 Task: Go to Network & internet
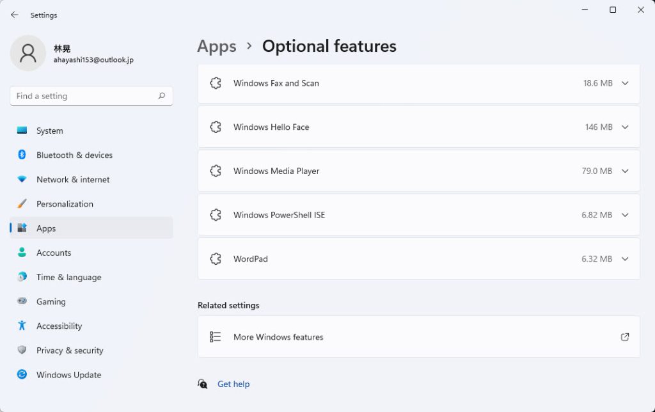click(91, 179)
